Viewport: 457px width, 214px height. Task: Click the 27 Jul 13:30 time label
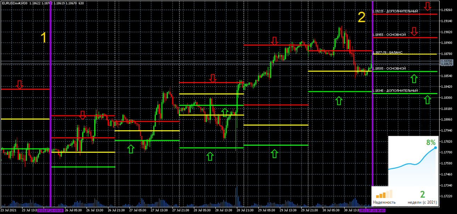(159, 211)
